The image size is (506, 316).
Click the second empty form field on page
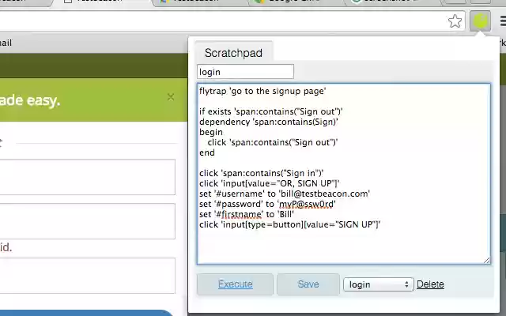[87, 221]
